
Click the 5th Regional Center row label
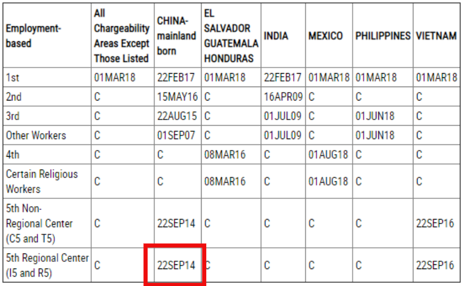(x=47, y=265)
